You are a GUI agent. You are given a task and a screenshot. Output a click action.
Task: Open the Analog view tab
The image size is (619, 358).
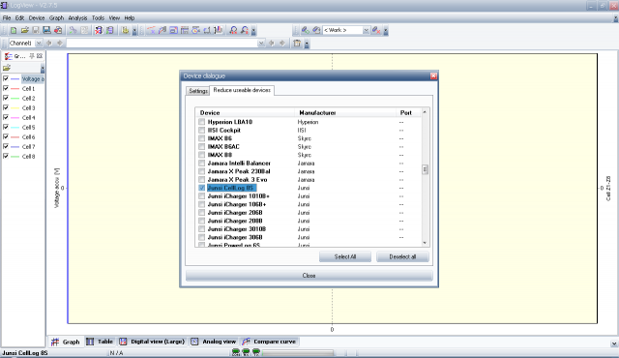click(x=214, y=342)
